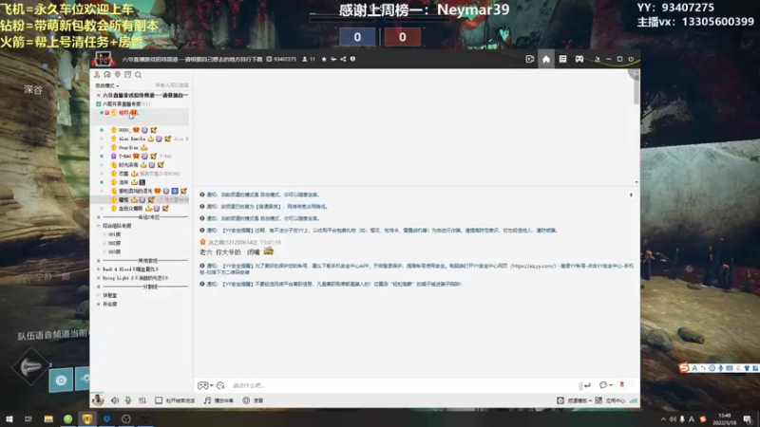Select the 002 room sub-channel
760x427 pixels.
[x=115, y=243]
